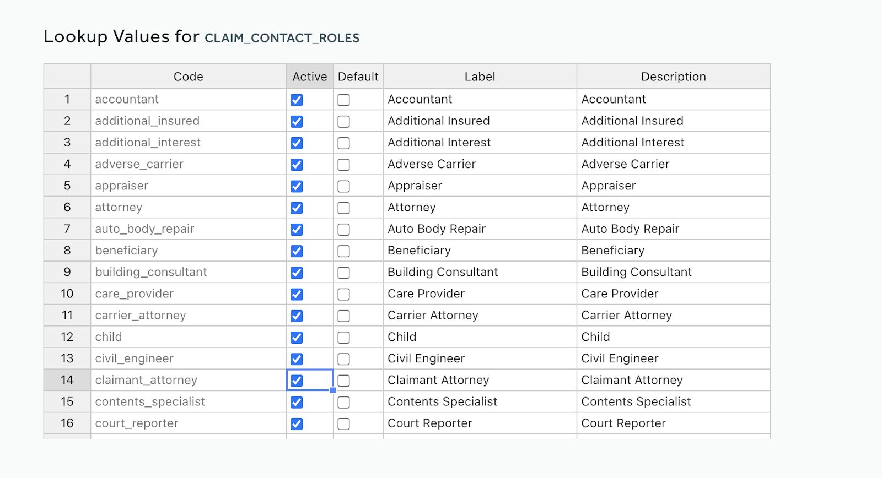Click the Label column header
This screenshot has width=882, height=478.
coord(480,77)
